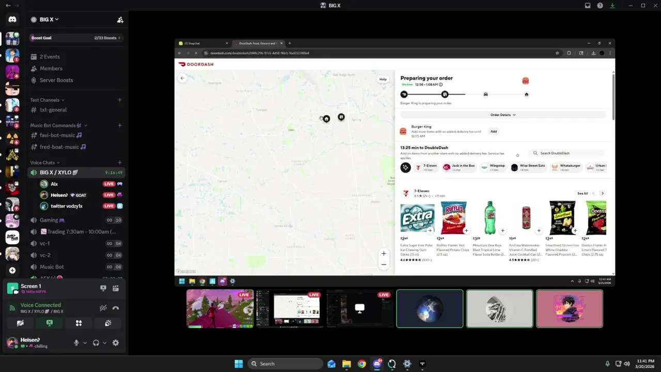Open the third LIVE stream thumbnail
Image resolution: width=661 pixels, height=372 pixels.
tap(359, 308)
